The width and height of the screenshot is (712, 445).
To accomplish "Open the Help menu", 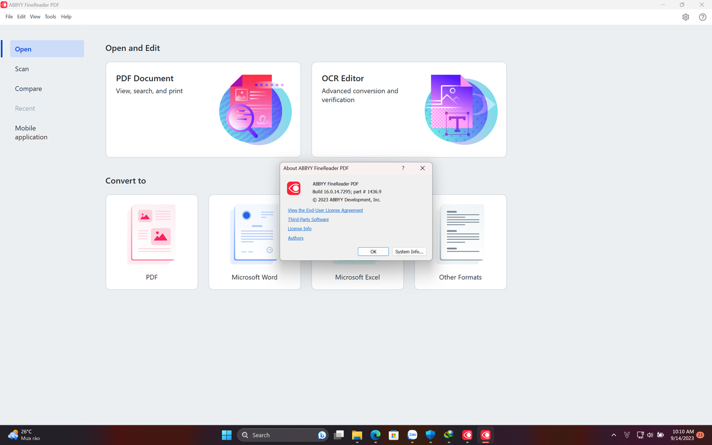I will 66,17.
